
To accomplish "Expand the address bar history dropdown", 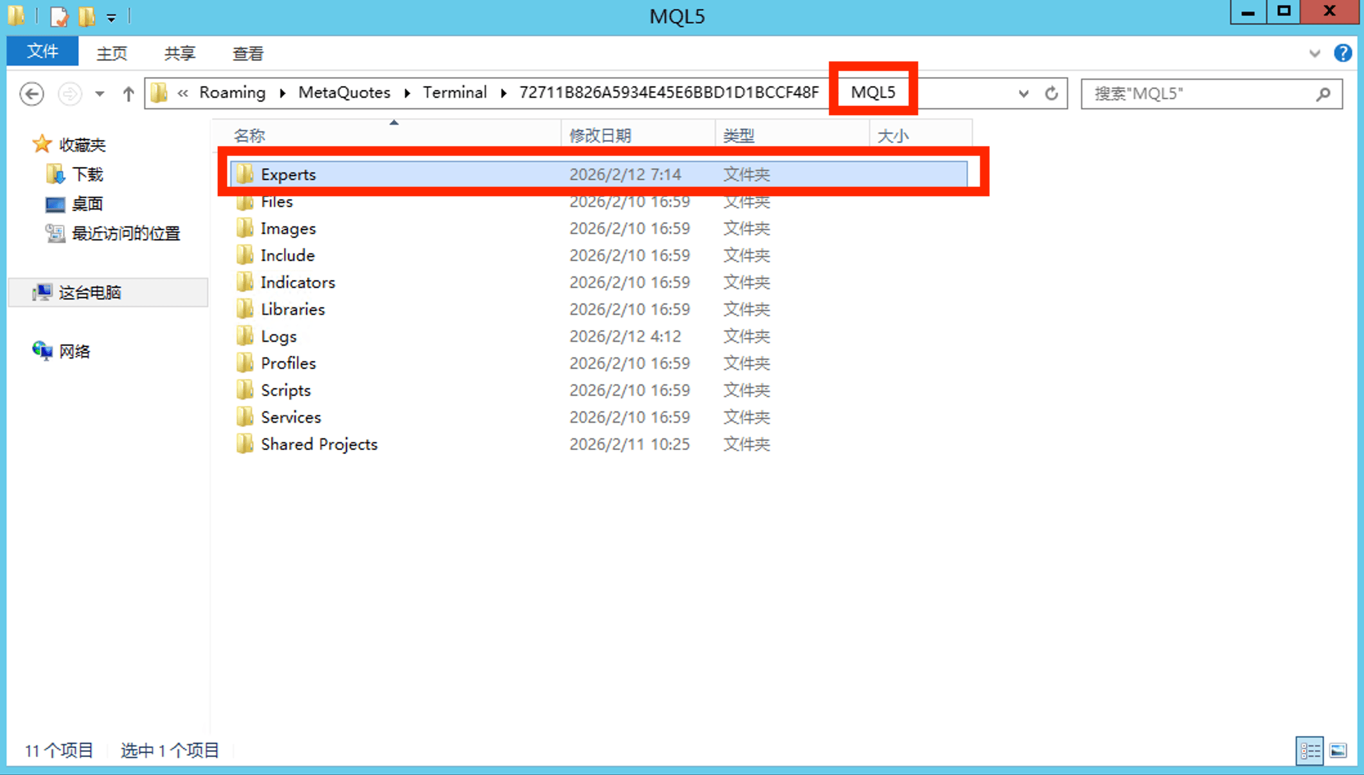I will 1023,94.
